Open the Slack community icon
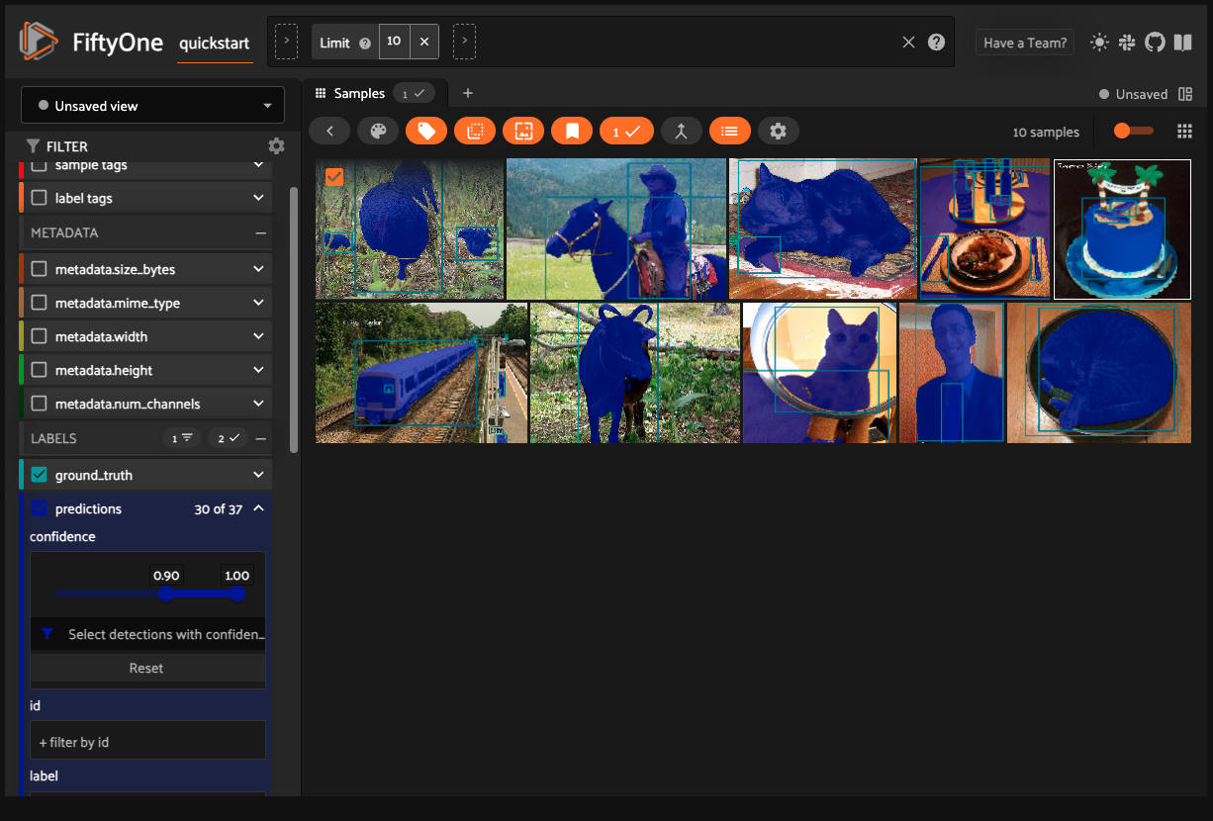The height and width of the screenshot is (821, 1213). [1127, 43]
